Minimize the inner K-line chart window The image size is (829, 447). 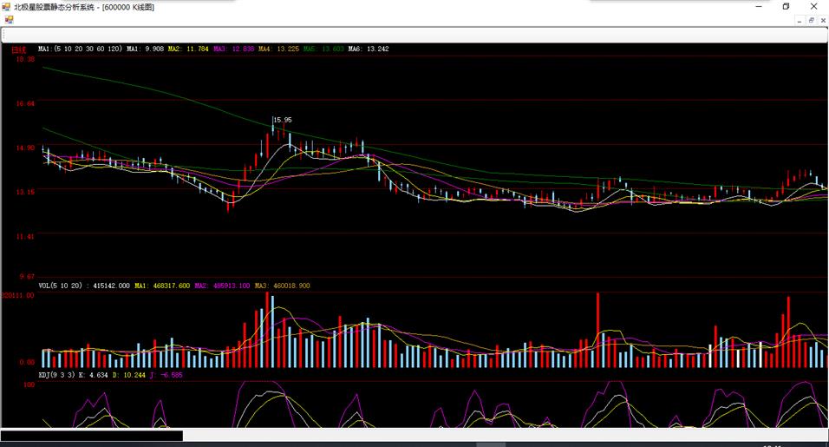coord(800,19)
